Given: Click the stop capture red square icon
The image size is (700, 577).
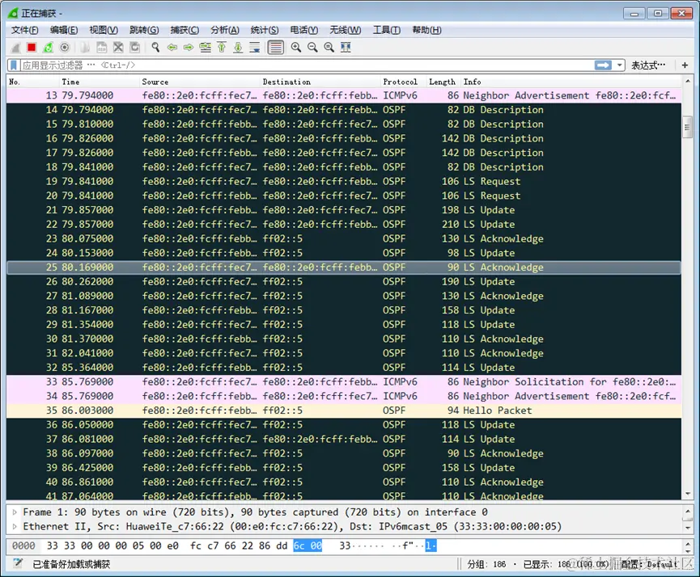Looking at the screenshot, I should tap(32, 47).
